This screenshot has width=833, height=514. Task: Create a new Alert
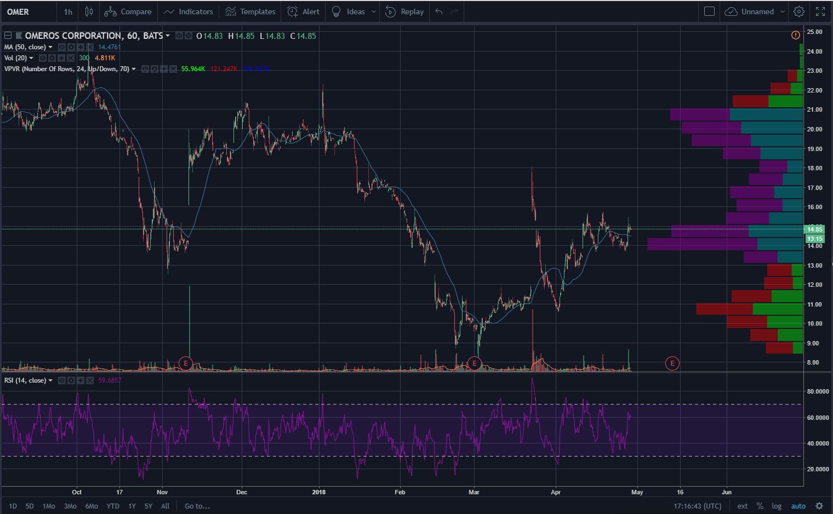click(304, 11)
